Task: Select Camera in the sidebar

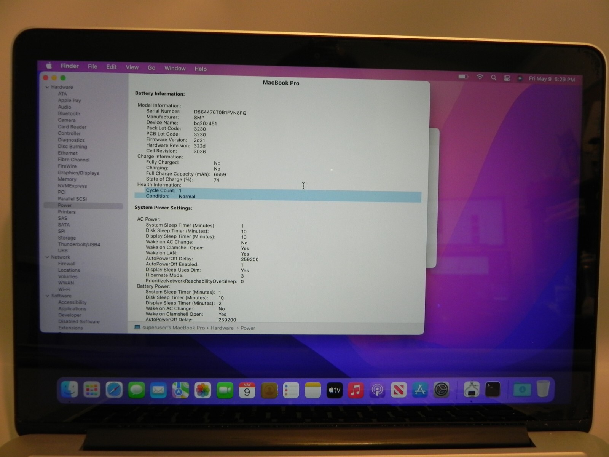Action: (67, 120)
